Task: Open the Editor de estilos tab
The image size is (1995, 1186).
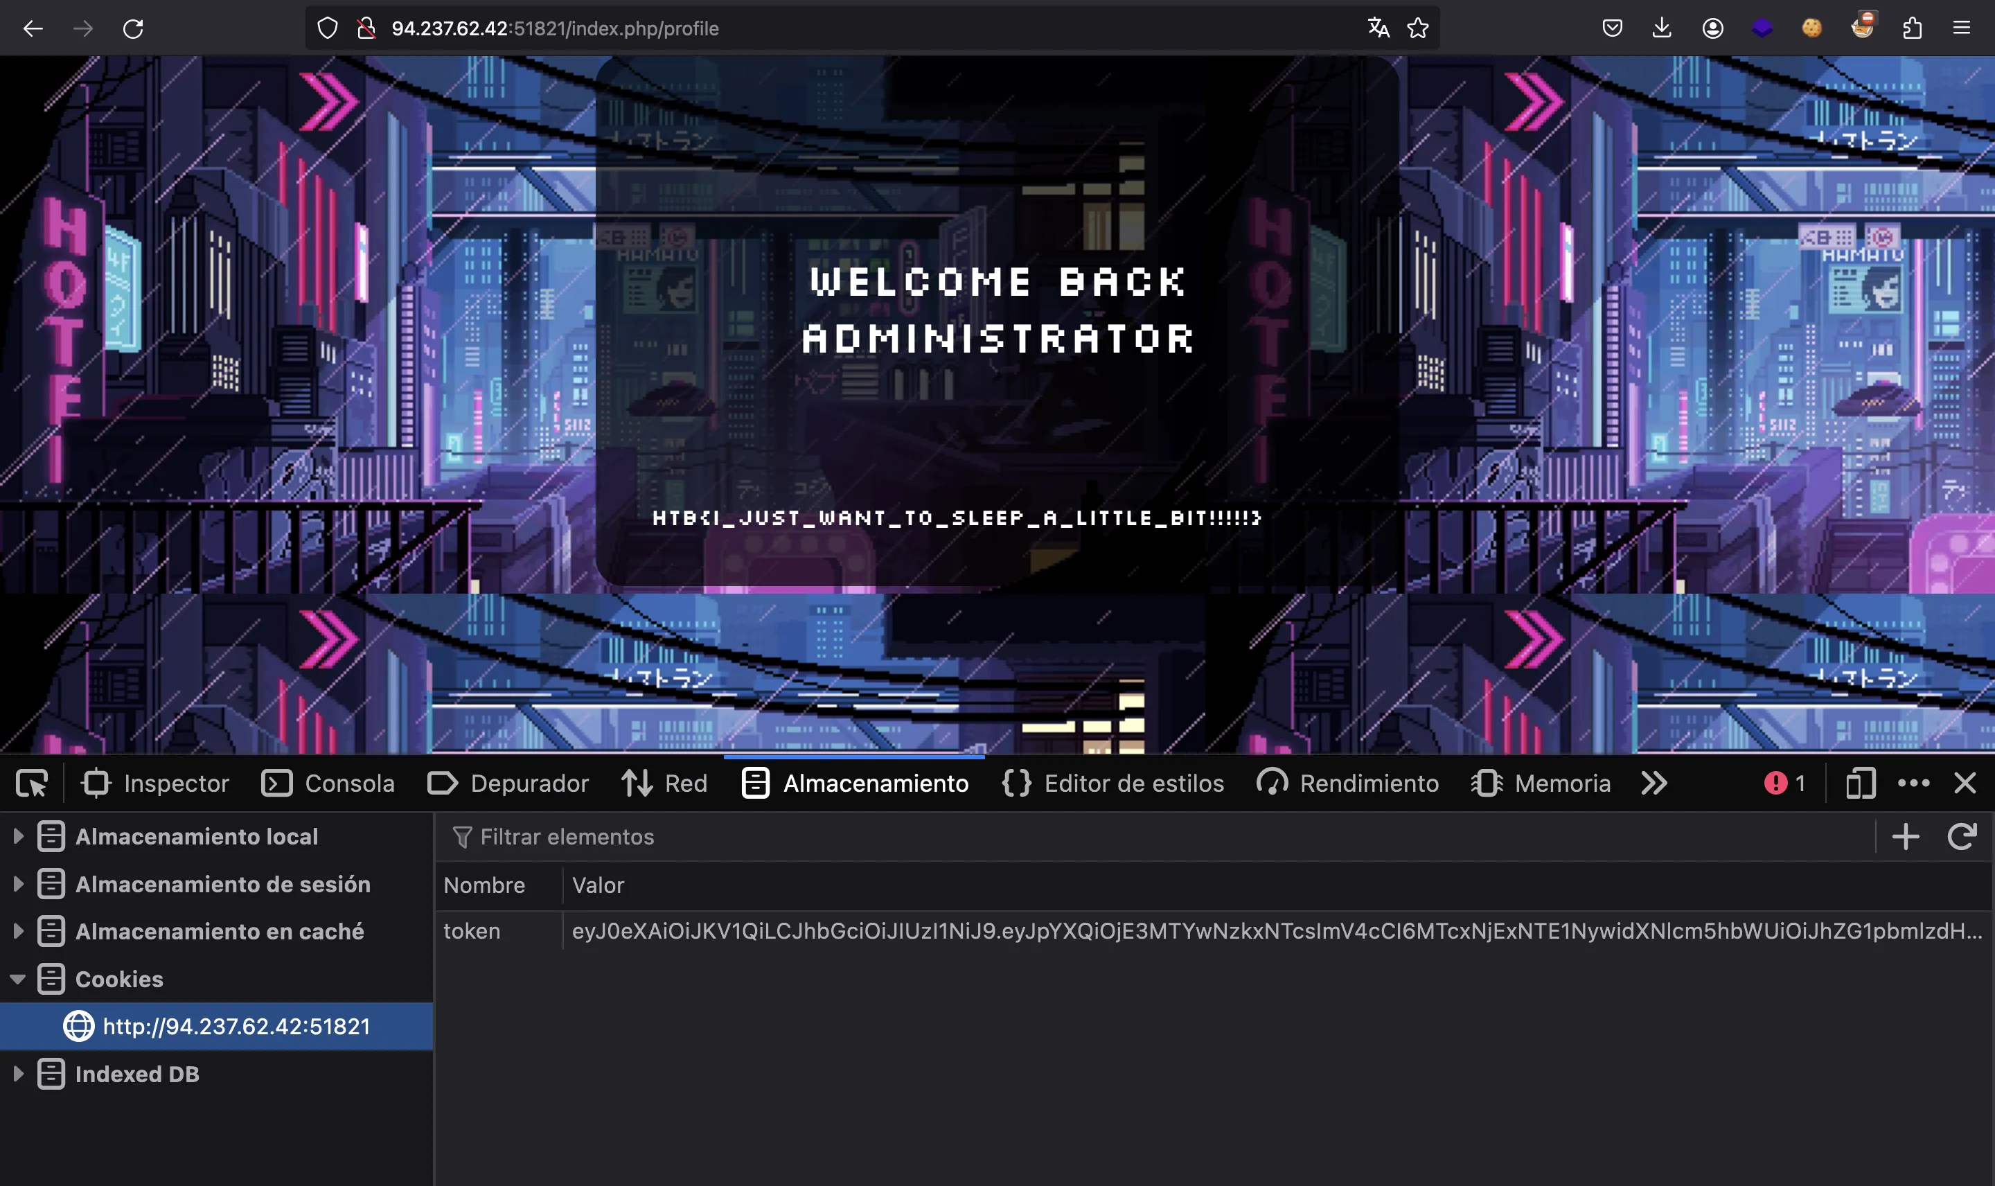Action: (x=1112, y=784)
